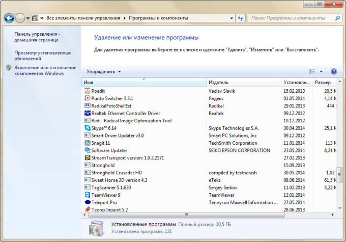The width and height of the screenshot is (346, 242).
Task: Click the installed programs box icon
Action: (97, 228)
